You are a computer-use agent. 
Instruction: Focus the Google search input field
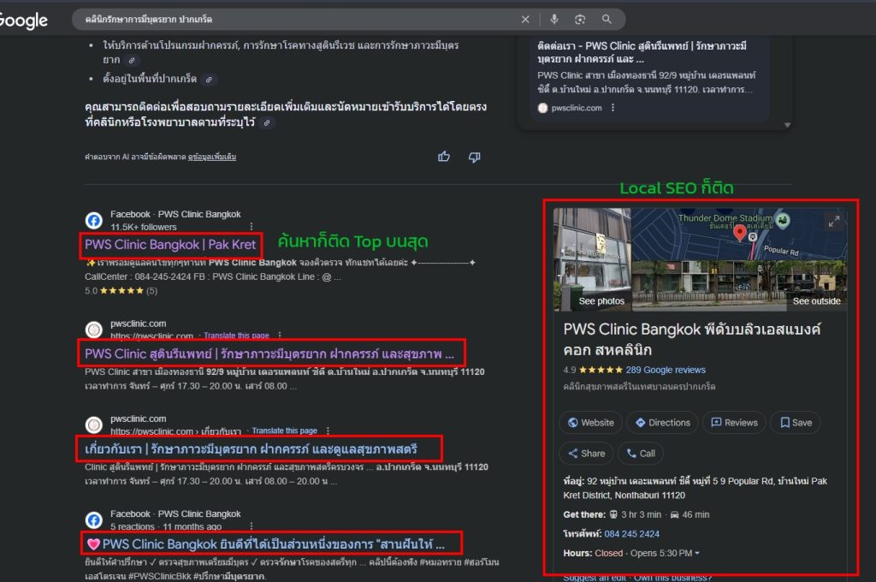[299, 20]
